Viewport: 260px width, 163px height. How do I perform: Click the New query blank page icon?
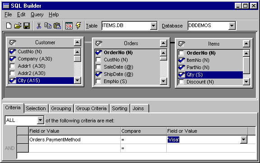[x=9, y=26]
